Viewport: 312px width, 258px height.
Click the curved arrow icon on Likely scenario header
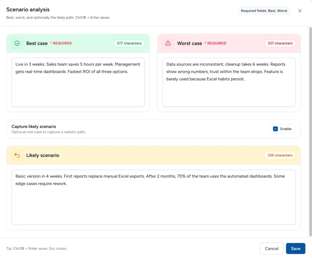click(17, 155)
